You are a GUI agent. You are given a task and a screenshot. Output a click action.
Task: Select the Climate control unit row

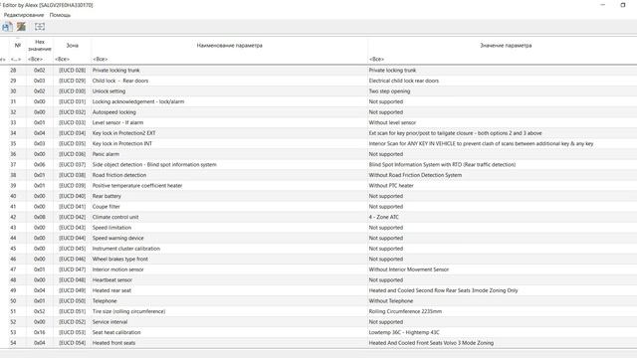(x=318, y=217)
